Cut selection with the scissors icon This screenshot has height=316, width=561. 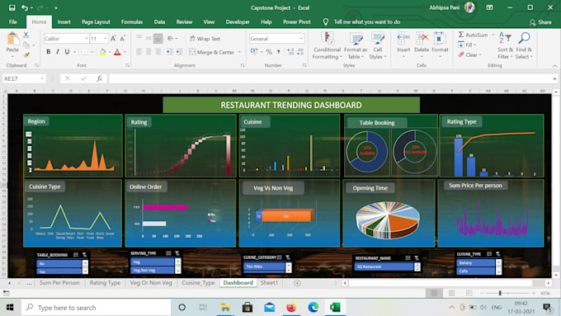click(26, 35)
